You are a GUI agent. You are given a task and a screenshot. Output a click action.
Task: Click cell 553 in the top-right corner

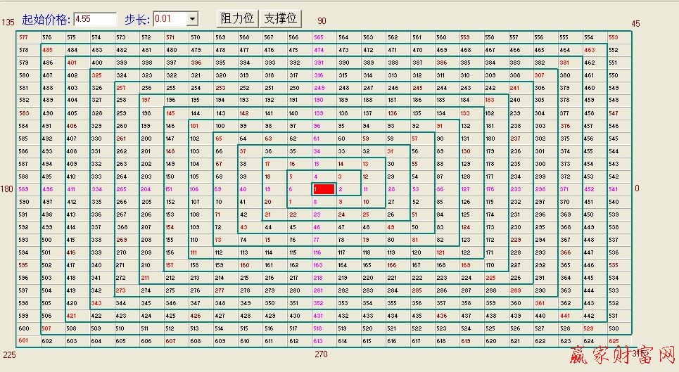[x=613, y=37]
